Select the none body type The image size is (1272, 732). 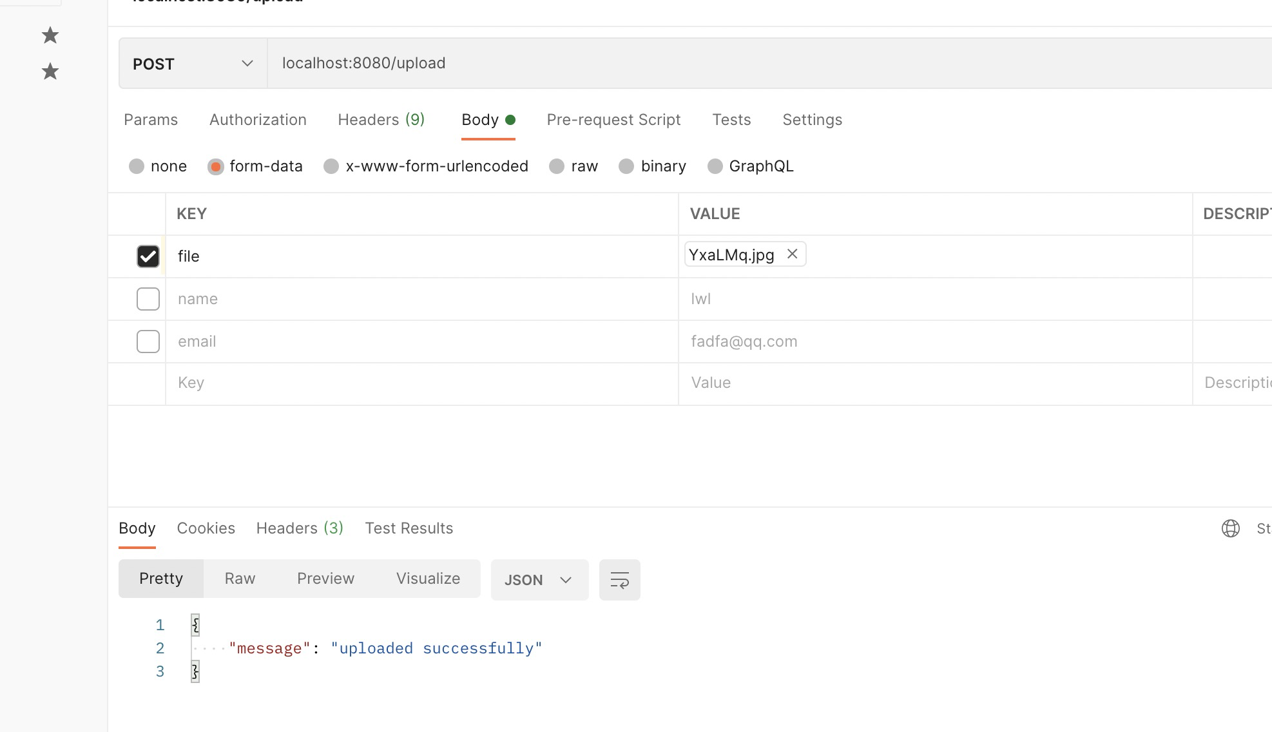click(158, 166)
